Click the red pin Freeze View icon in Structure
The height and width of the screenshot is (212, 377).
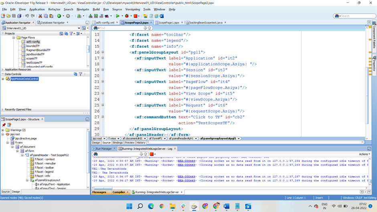(4, 125)
